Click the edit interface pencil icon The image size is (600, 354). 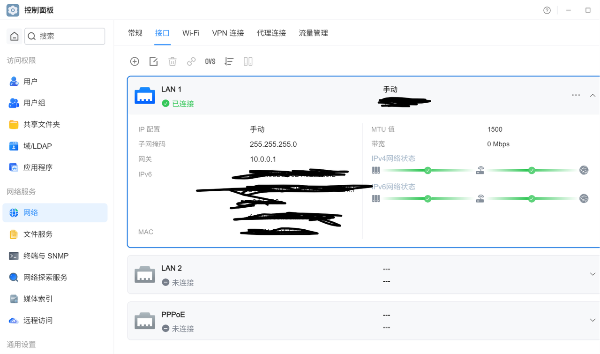(x=153, y=61)
